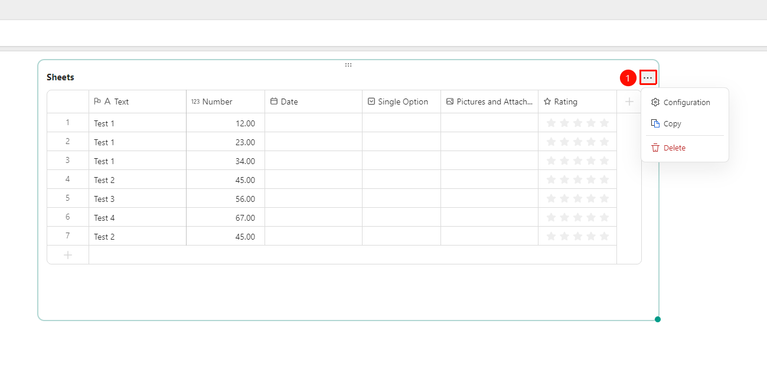
Task: Click the Sheets block title
Action: [60, 77]
